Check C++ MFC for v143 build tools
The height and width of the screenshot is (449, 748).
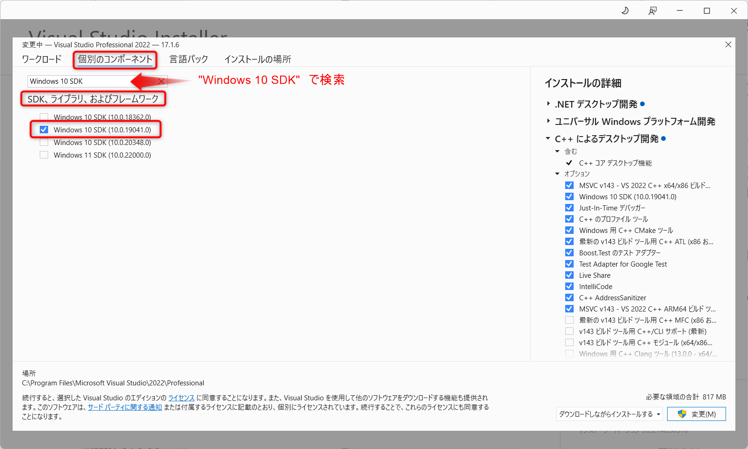(x=569, y=320)
